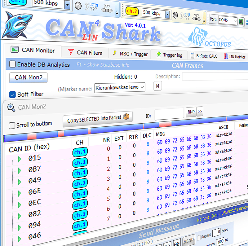The image size is (248, 246).
Task: Expand CAN ID 046 tree node
Action: coord(20,239)
